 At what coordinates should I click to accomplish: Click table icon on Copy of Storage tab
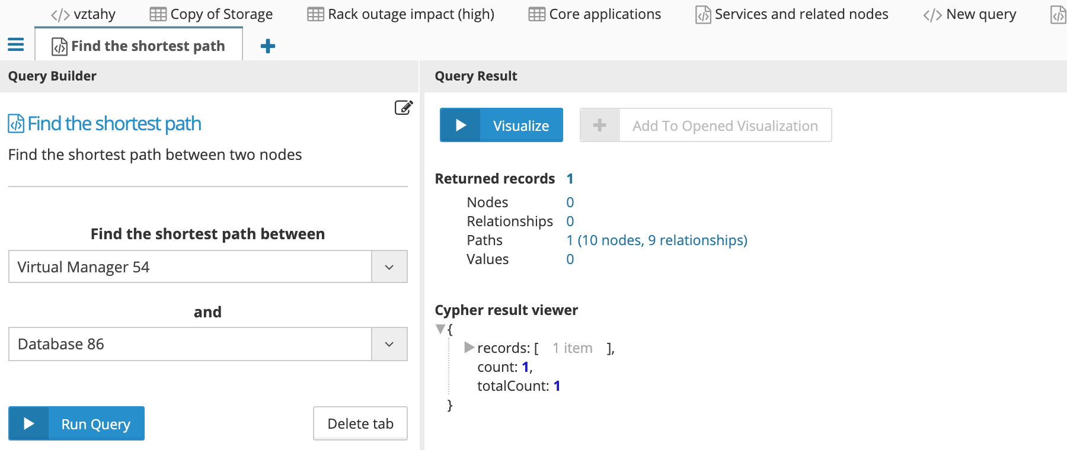tap(158, 14)
